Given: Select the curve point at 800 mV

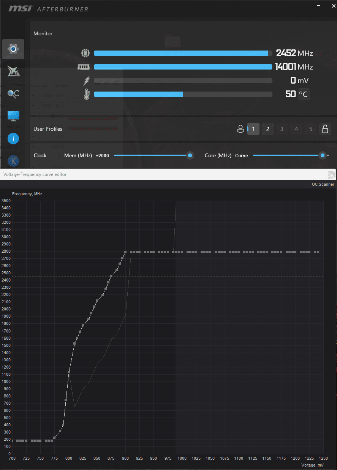Looking at the screenshot, I should 69,372.
